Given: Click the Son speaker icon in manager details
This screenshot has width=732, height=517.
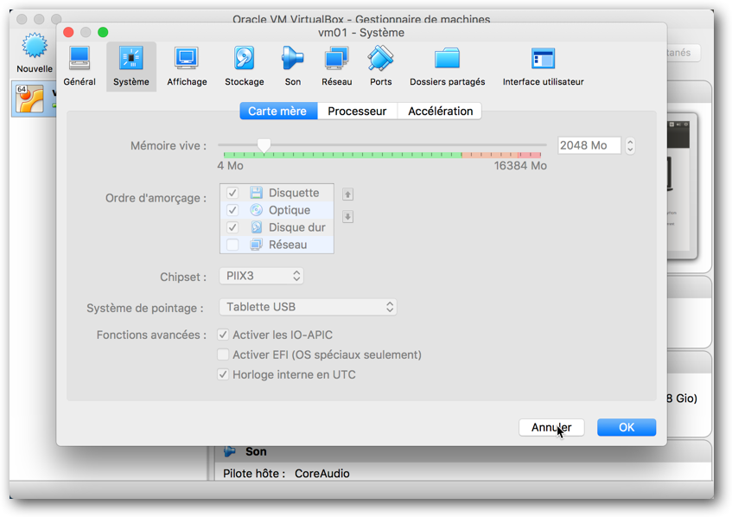Looking at the screenshot, I should point(230,451).
